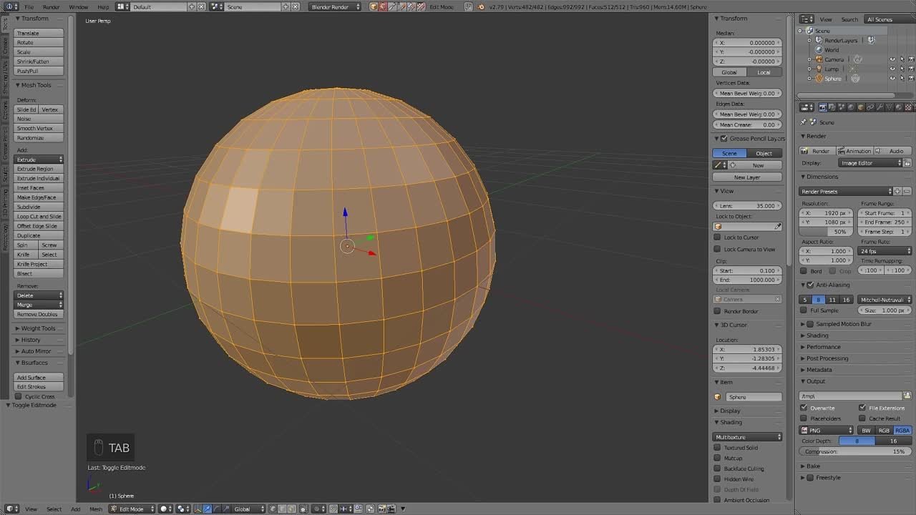Open the Object properties cube icon
The height and width of the screenshot is (515, 916).
coord(861,107)
